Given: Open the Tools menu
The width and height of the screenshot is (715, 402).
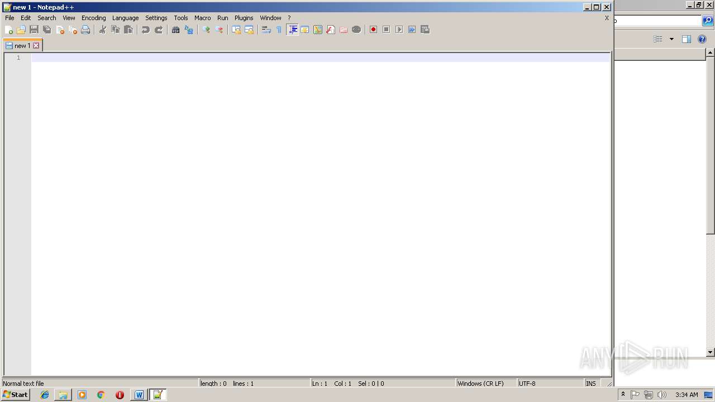Looking at the screenshot, I should coord(181,18).
